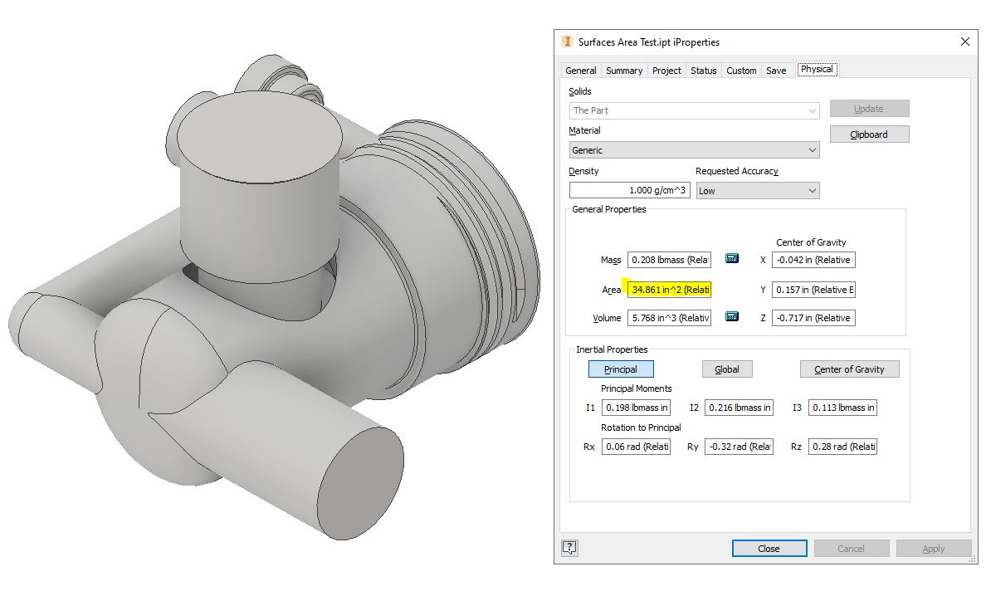Click the Clipboard button
This screenshot has width=991, height=591.
(x=869, y=134)
